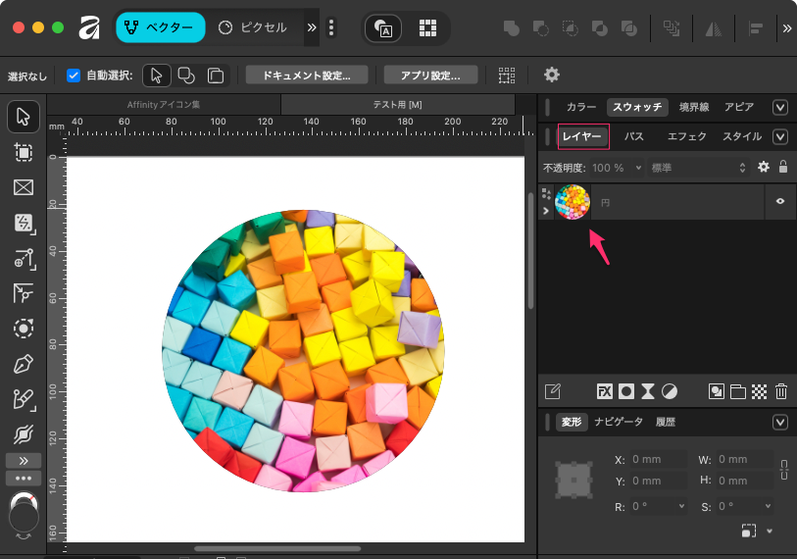Hide the 円 layer using eye icon
This screenshot has height=559, width=797.
click(x=780, y=201)
